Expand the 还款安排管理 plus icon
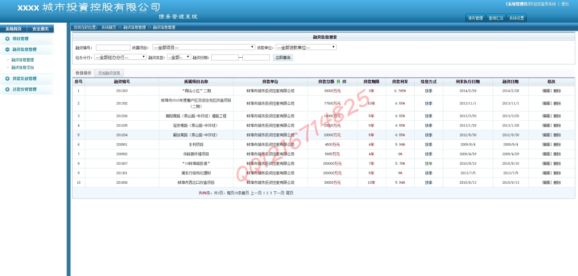 pyautogui.click(x=7, y=89)
